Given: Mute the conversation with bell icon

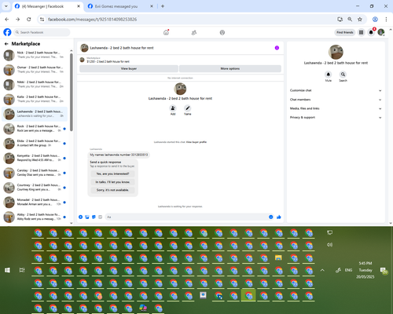Looking at the screenshot, I should [329, 75].
